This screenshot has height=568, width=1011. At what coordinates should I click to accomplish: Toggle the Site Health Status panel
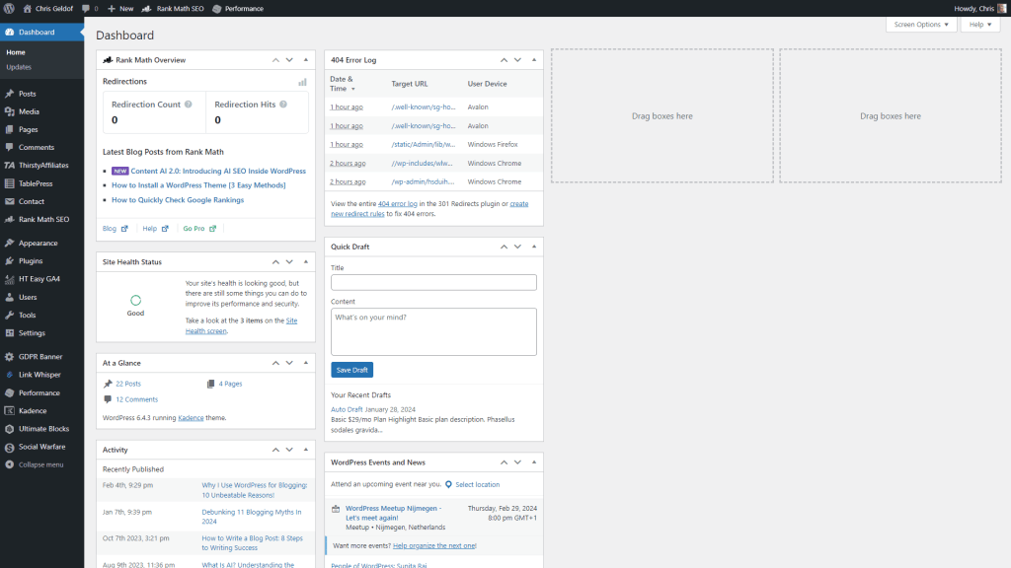coord(306,262)
